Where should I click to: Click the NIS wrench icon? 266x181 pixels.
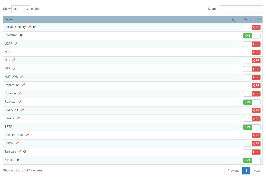[14, 60]
